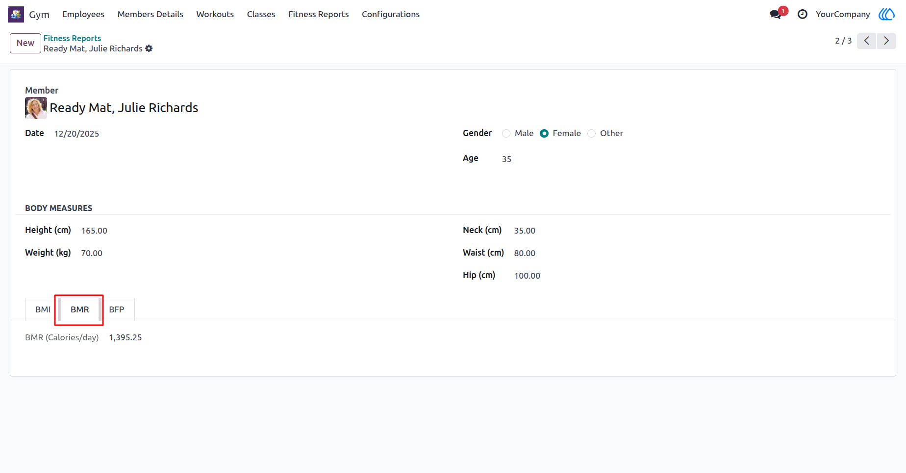
Task: Select the Other gender radio button
Action: 592,134
